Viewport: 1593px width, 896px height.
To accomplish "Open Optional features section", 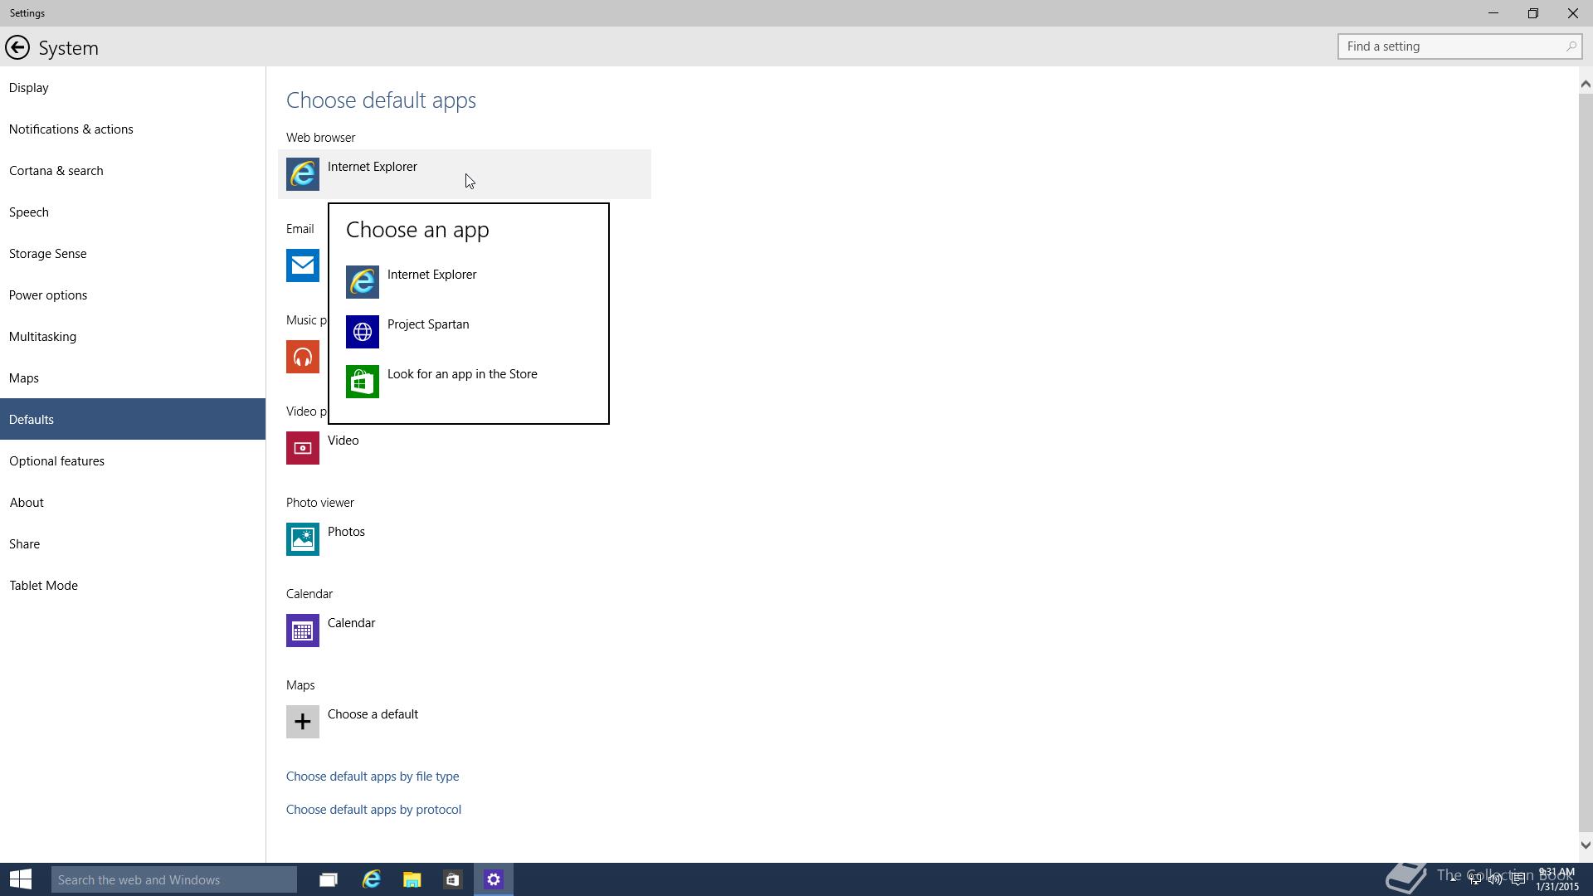I will click(133, 460).
